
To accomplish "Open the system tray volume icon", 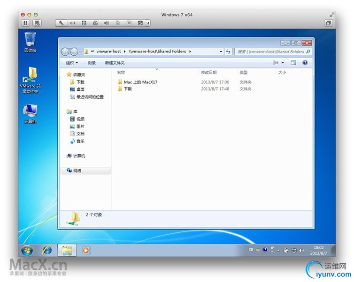I will click(301, 251).
